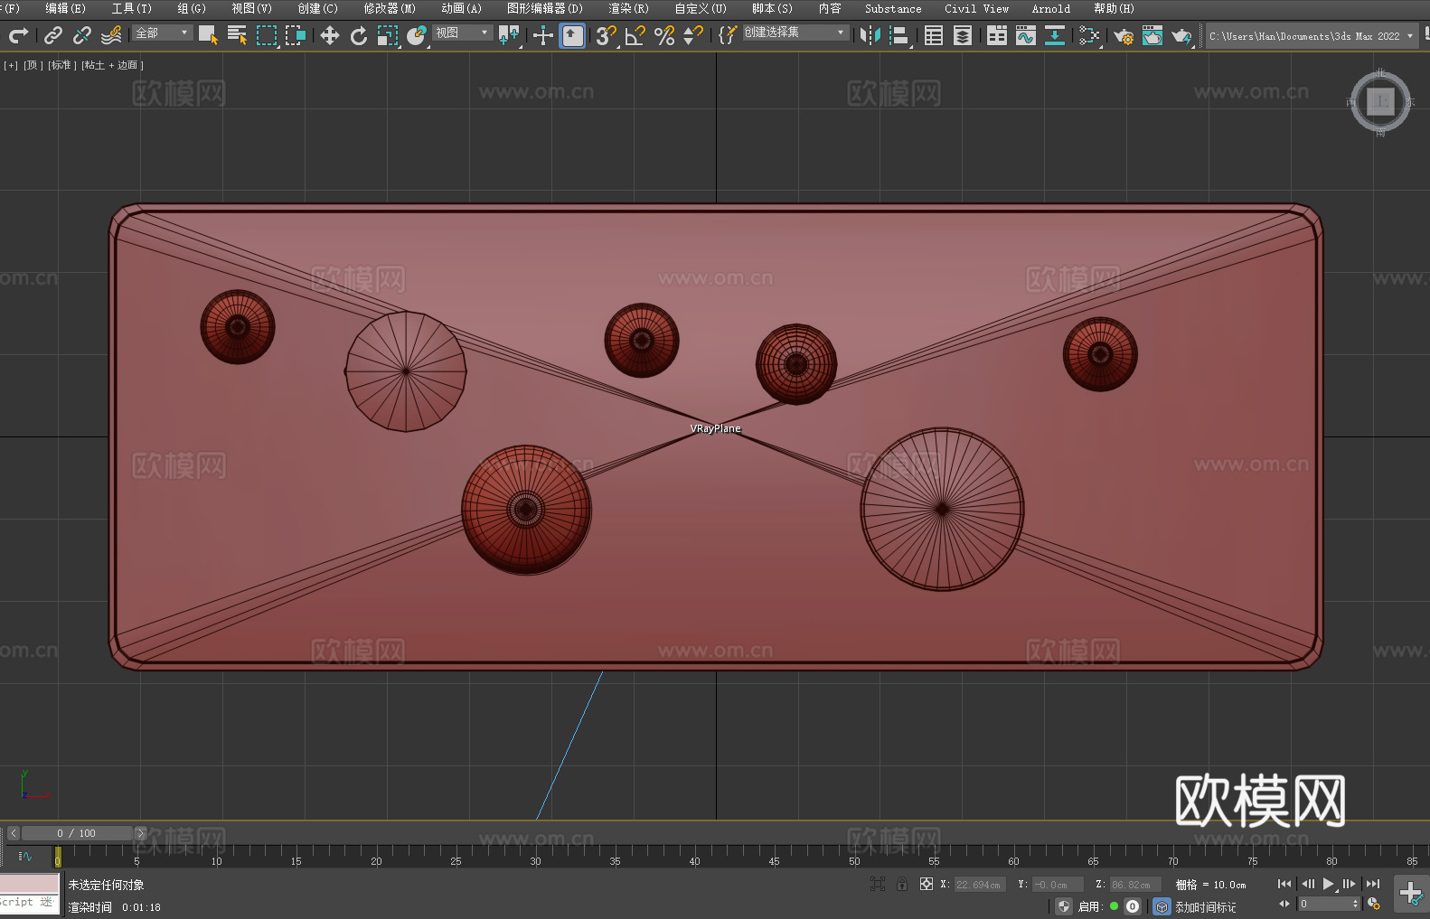The width and height of the screenshot is (1430, 919).
Task: Open the selection filter dropdown 全部
Action: point(163,33)
